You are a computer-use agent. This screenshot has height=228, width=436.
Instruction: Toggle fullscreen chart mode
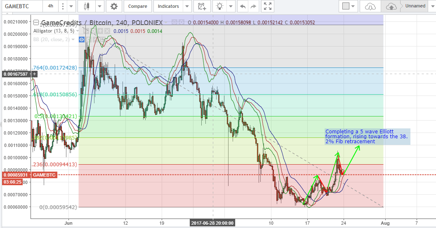pyautogui.click(x=267, y=6)
